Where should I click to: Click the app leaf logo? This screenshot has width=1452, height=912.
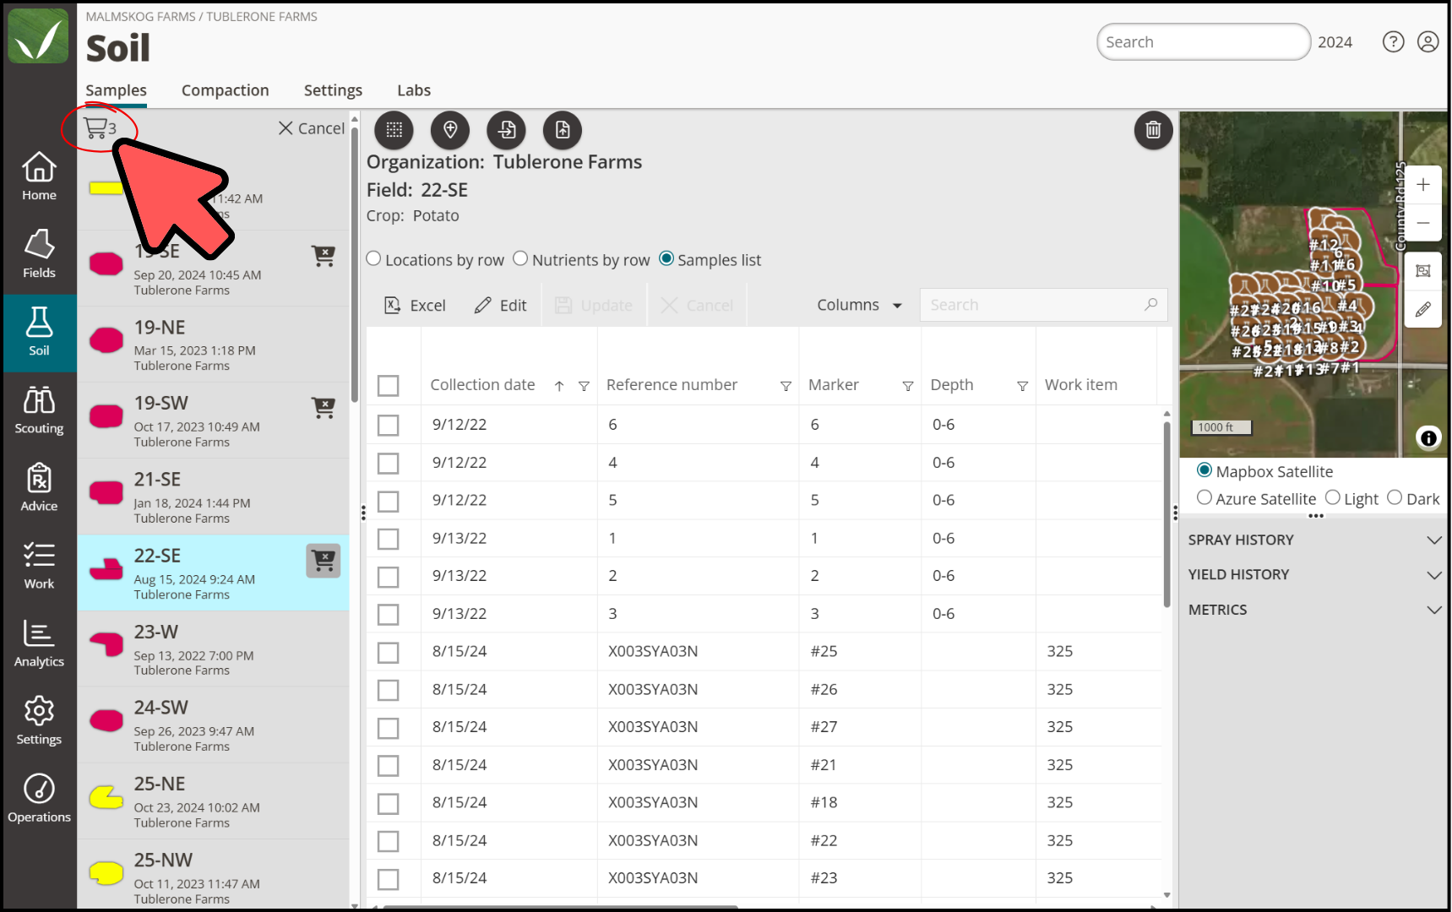[x=38, y=36]
